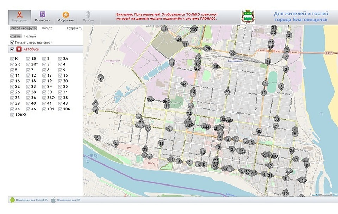Toggle route 2А checkbox

(60, 59)
